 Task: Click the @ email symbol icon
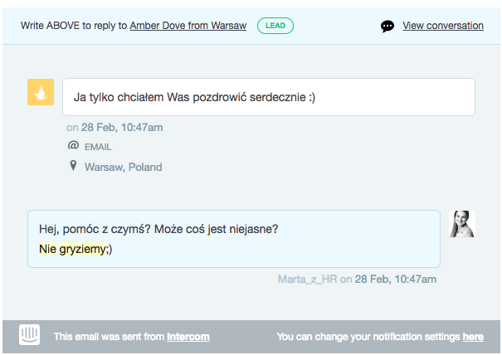click(x=73, y=146)
